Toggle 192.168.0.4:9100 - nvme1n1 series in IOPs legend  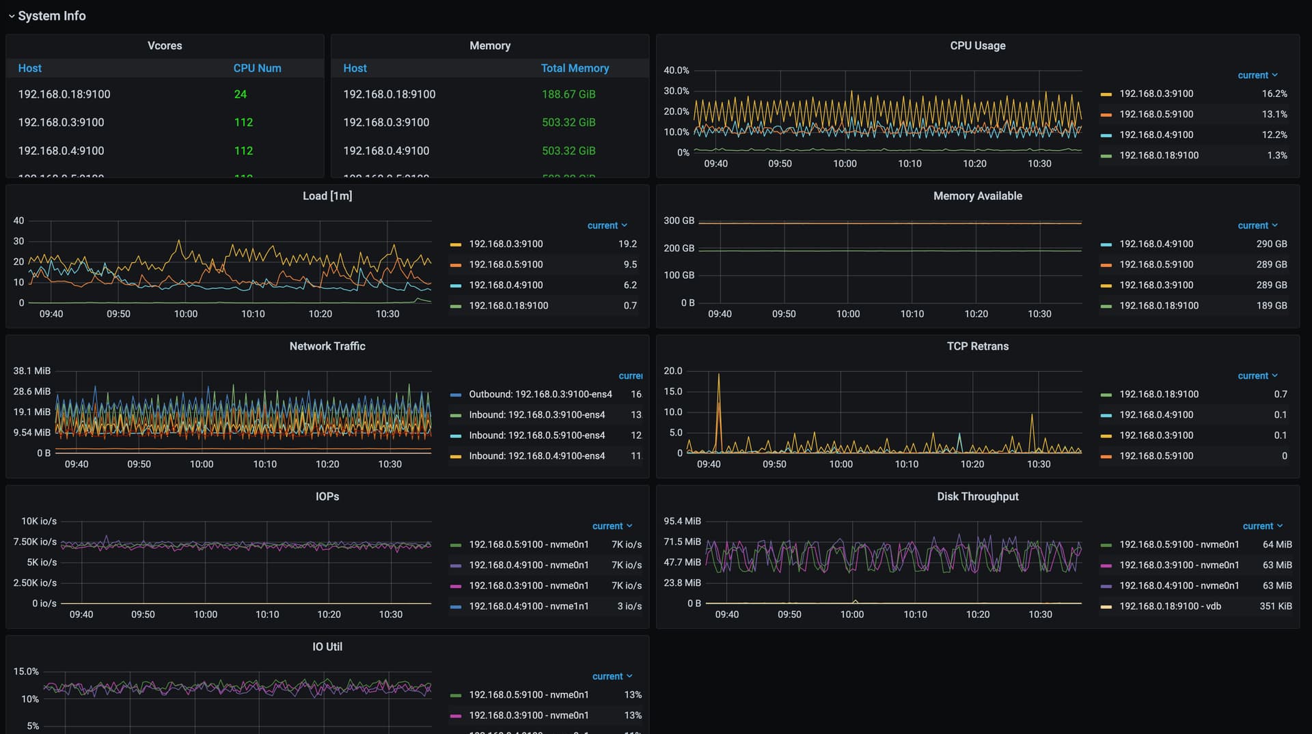click(528, 606)
